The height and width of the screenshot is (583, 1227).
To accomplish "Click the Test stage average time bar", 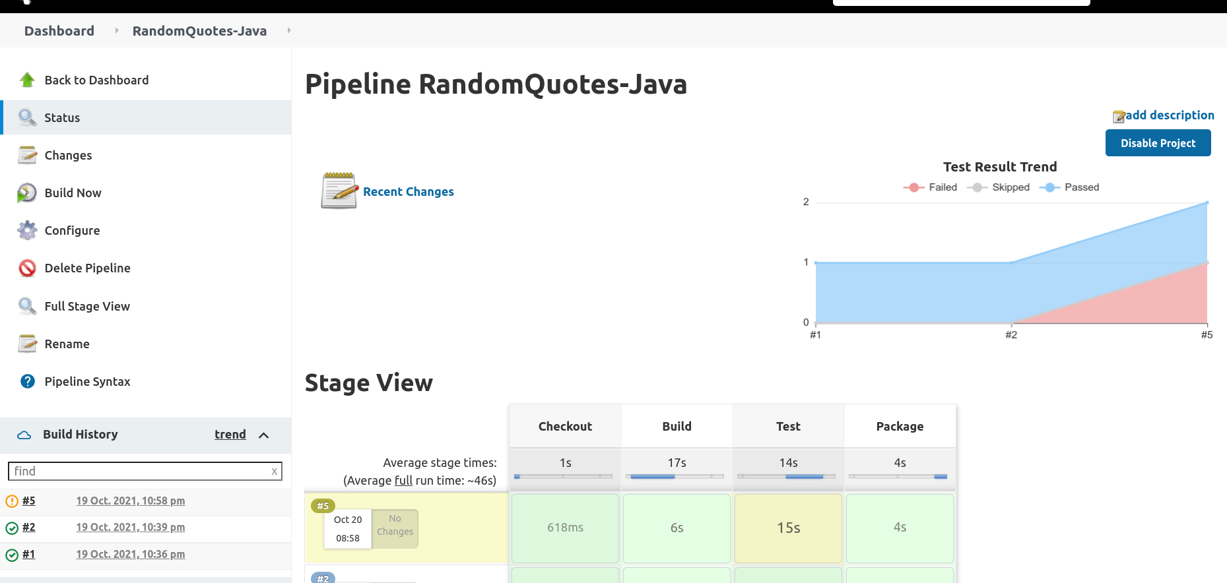I will pos(787,476).
